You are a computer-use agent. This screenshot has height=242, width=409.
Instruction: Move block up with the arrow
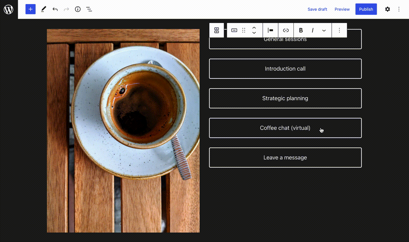click(254, 28)
